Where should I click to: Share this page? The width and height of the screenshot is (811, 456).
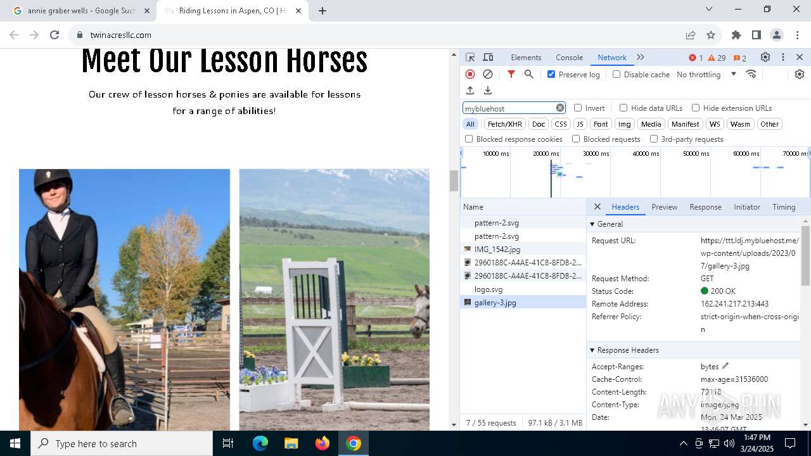coord(691,35)
